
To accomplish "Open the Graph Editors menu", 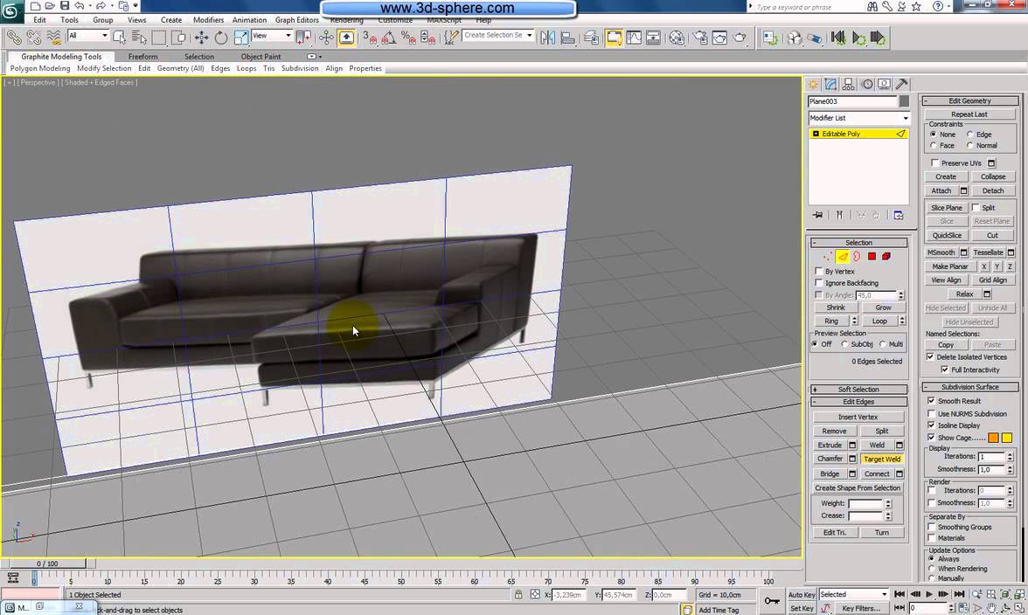I will tap(297, 19).
